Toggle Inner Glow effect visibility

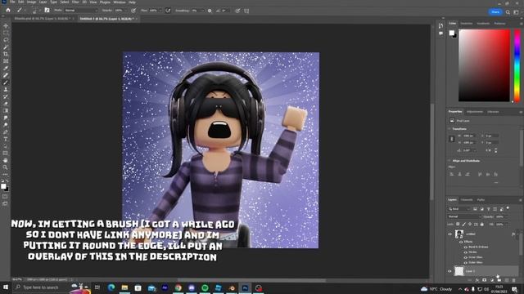(x=466, y=257)
